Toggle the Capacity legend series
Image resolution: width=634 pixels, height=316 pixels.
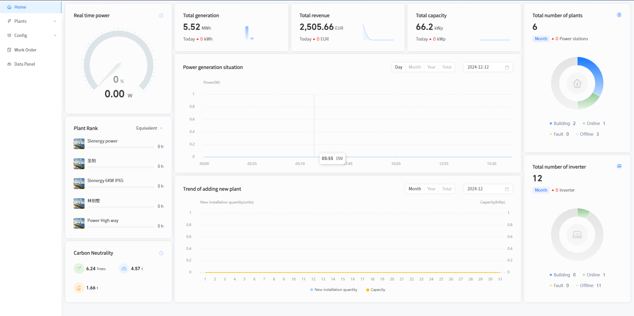[x=376, y=290]
